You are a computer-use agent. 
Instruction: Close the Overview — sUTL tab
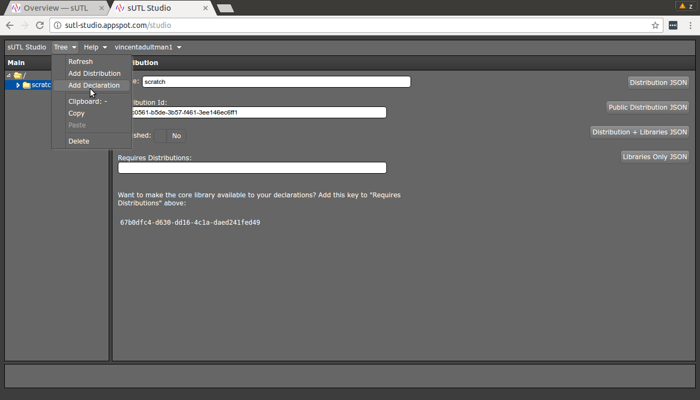tap(102, 8)
